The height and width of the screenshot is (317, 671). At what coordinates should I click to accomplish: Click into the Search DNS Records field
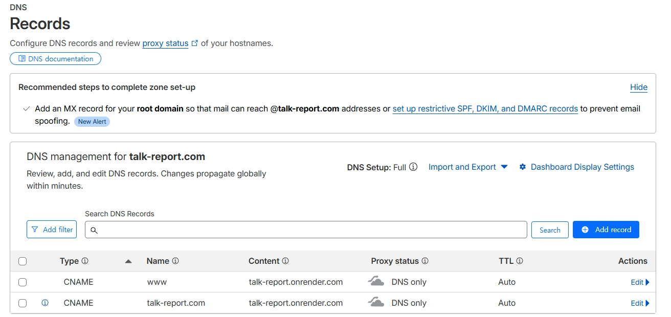click(x=306, y=230)
